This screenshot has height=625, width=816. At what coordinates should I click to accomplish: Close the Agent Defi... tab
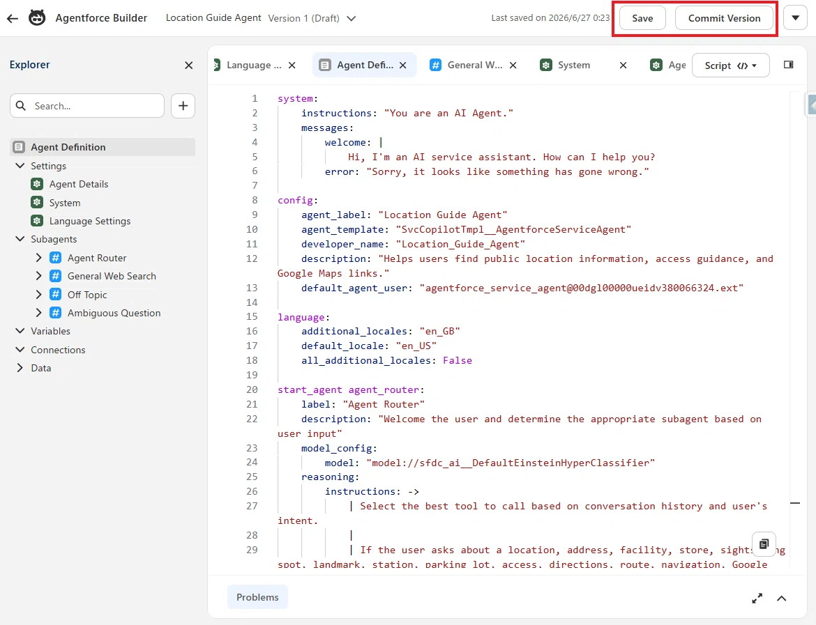[403, 65]
